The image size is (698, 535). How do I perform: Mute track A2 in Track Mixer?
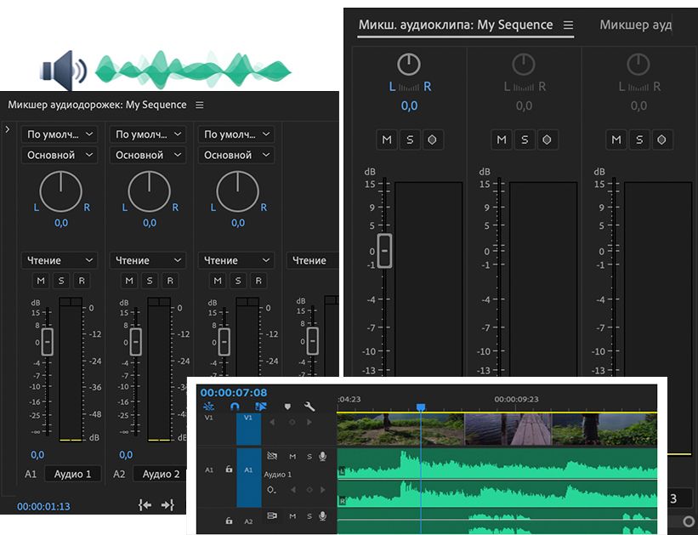(129, 281)
